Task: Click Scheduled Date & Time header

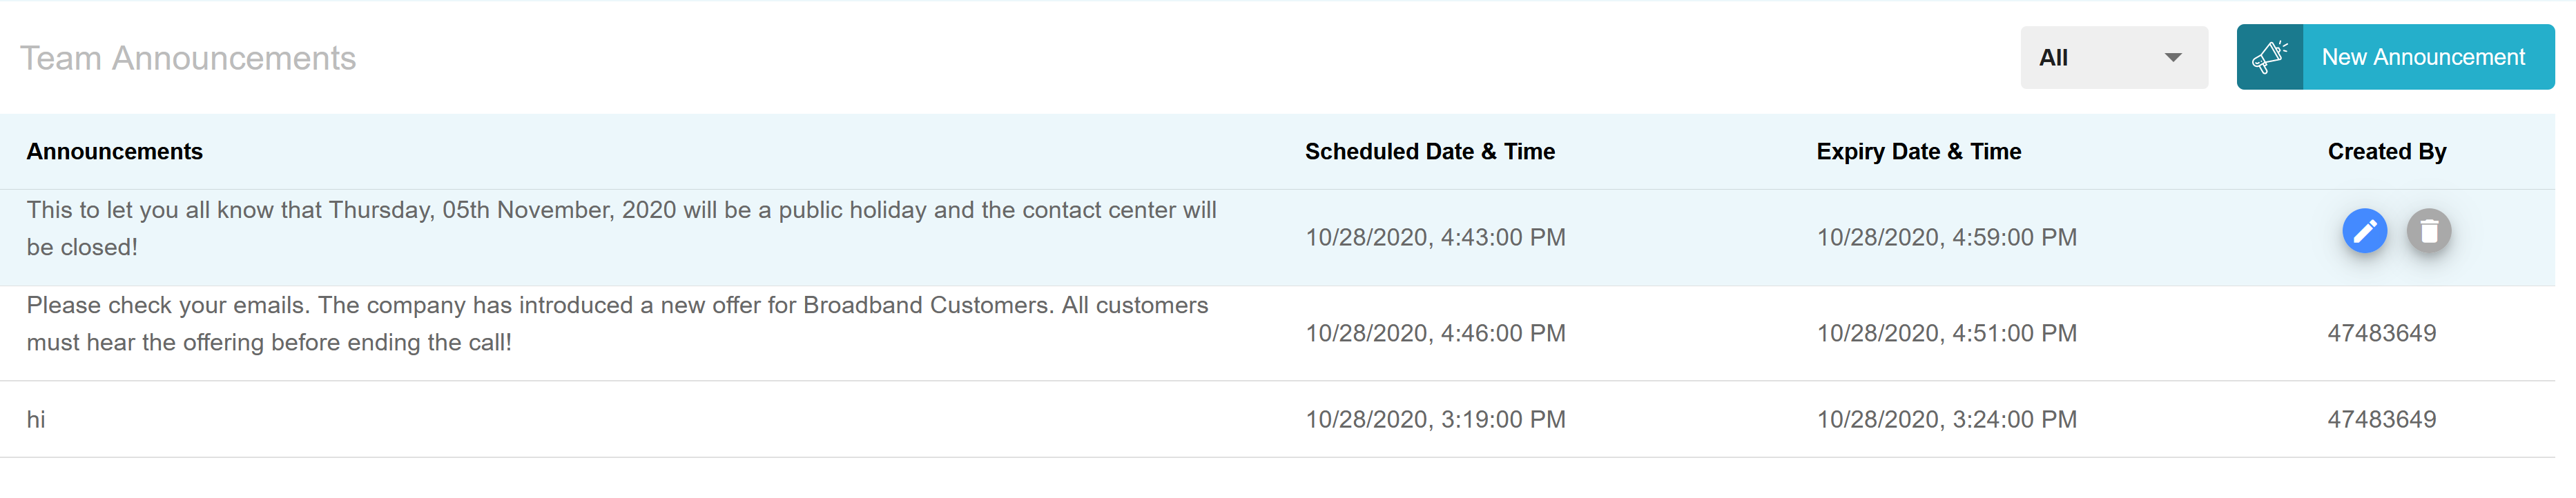Action: click(1429, 151)
